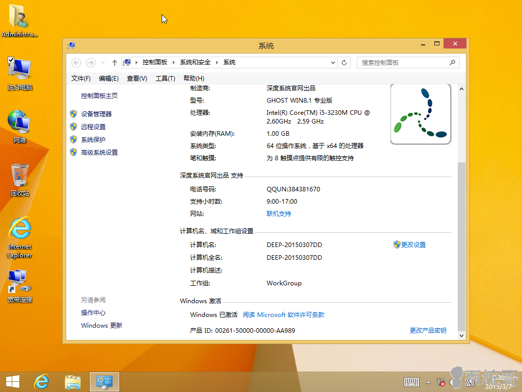Click 更改产品密钥 link
Image resolution: width=522 pixels, height=392 pixels.
pyautogui.click(x=428, y=330)
